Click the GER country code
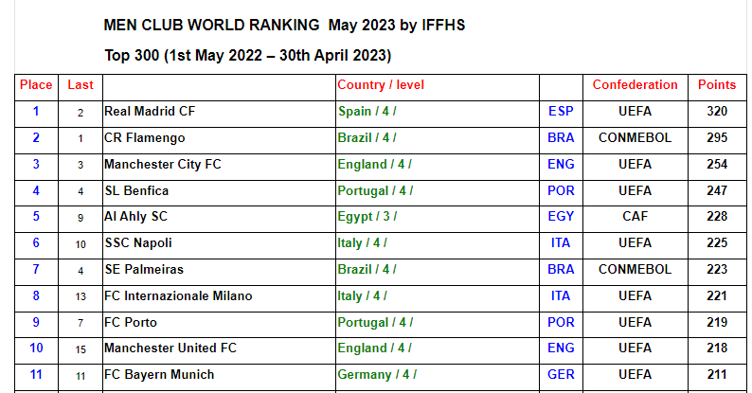752x393 pixels. (x=561, y=375)
